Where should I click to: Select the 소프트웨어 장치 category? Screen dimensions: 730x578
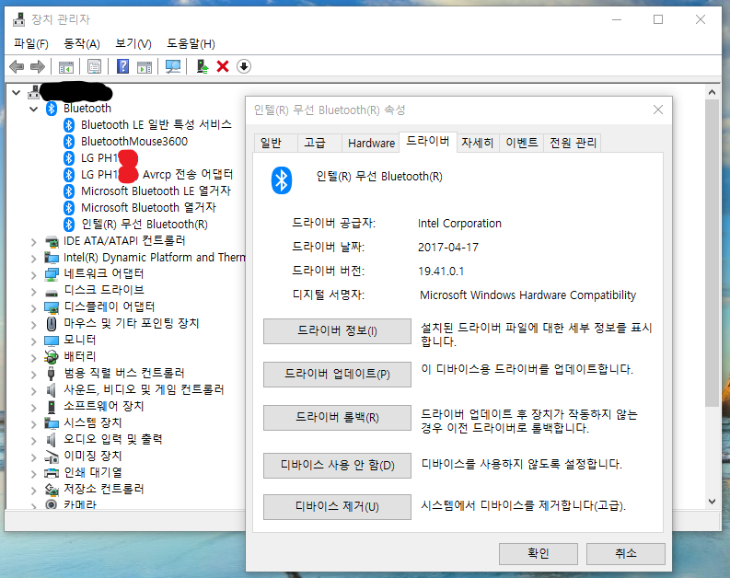[x=103, y=406]
